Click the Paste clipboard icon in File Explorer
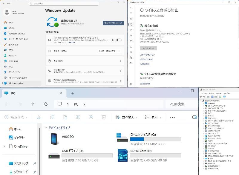This screenshot has width=239, height=175. 65,117
